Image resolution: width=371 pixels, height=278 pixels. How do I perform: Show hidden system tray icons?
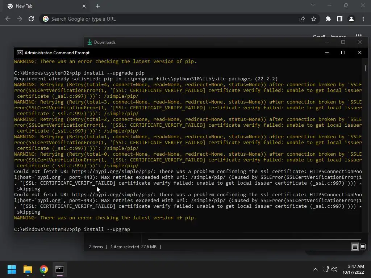[316, 269]
